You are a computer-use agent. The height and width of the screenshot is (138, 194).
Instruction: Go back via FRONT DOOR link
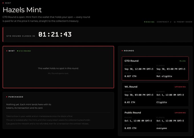(x=183, y=22)
